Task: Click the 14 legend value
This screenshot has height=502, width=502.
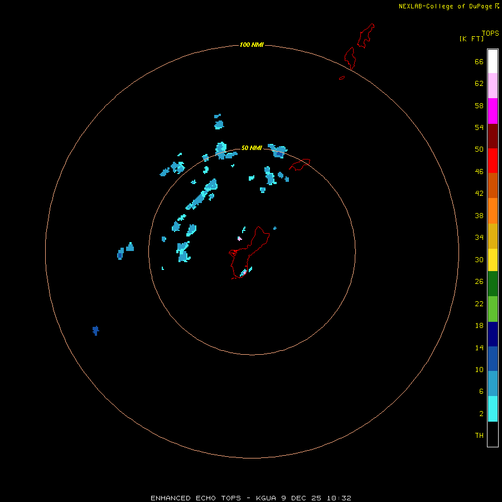Action: point(479,348)
